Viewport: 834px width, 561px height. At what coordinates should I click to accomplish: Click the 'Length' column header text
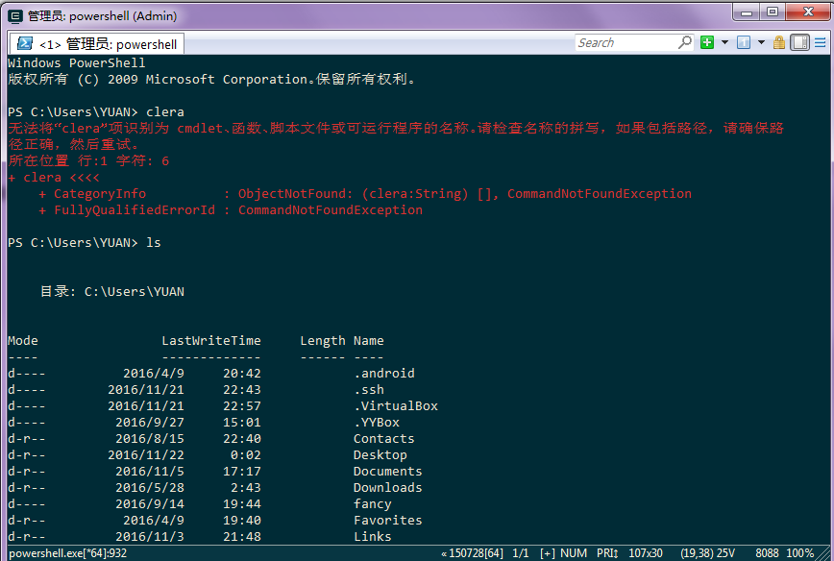pos(322,341)
